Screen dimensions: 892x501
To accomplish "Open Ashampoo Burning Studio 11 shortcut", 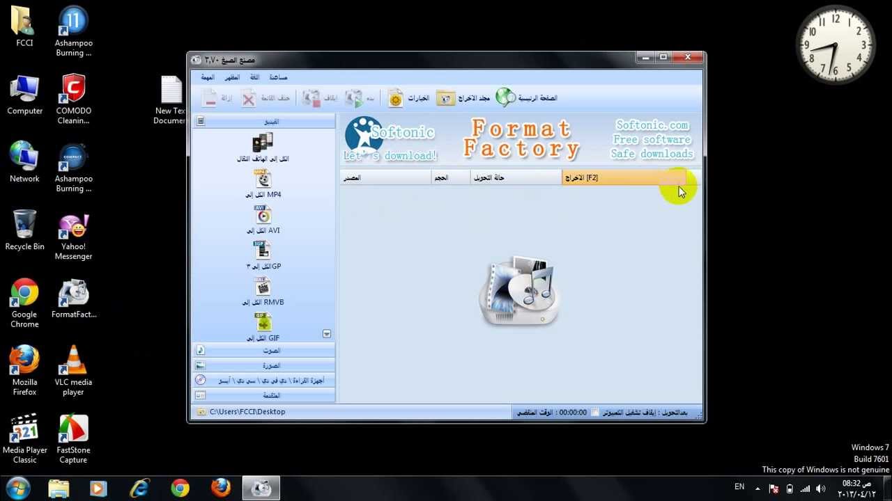I will click(73, 31).
